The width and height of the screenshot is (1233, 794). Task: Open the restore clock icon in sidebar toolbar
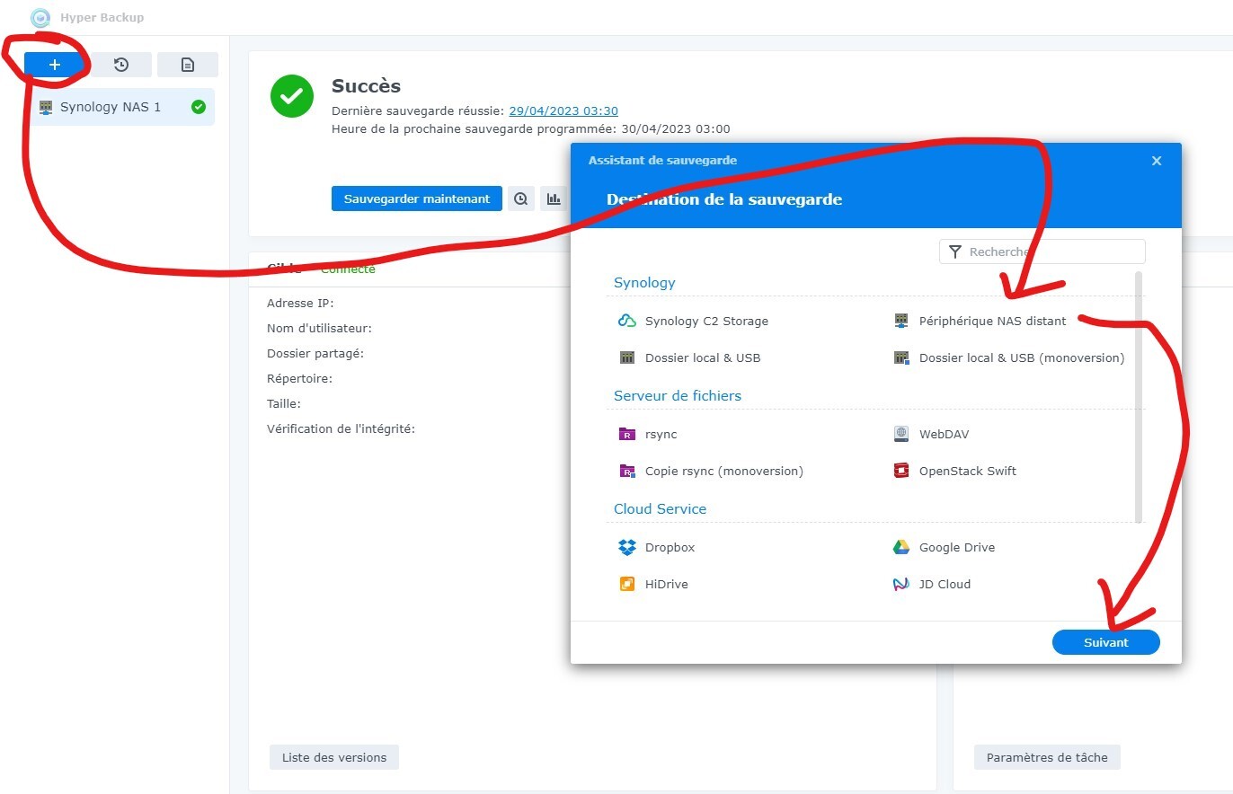[x=121, y=65]
